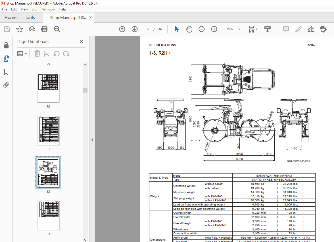Go to the next page arrow
Screen dimensions: 334x242
pos(134,29)
